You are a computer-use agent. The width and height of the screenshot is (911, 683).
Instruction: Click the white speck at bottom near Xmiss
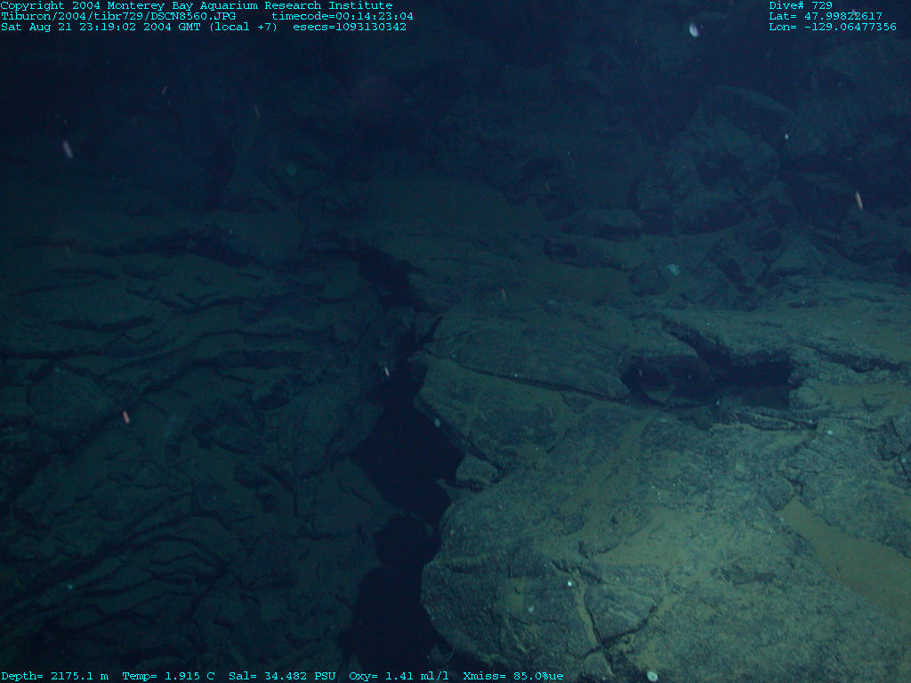click(652, 676)
